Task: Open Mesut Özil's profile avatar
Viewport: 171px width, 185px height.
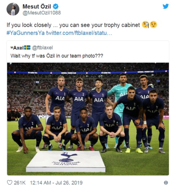Action: (x=13, y=9)
